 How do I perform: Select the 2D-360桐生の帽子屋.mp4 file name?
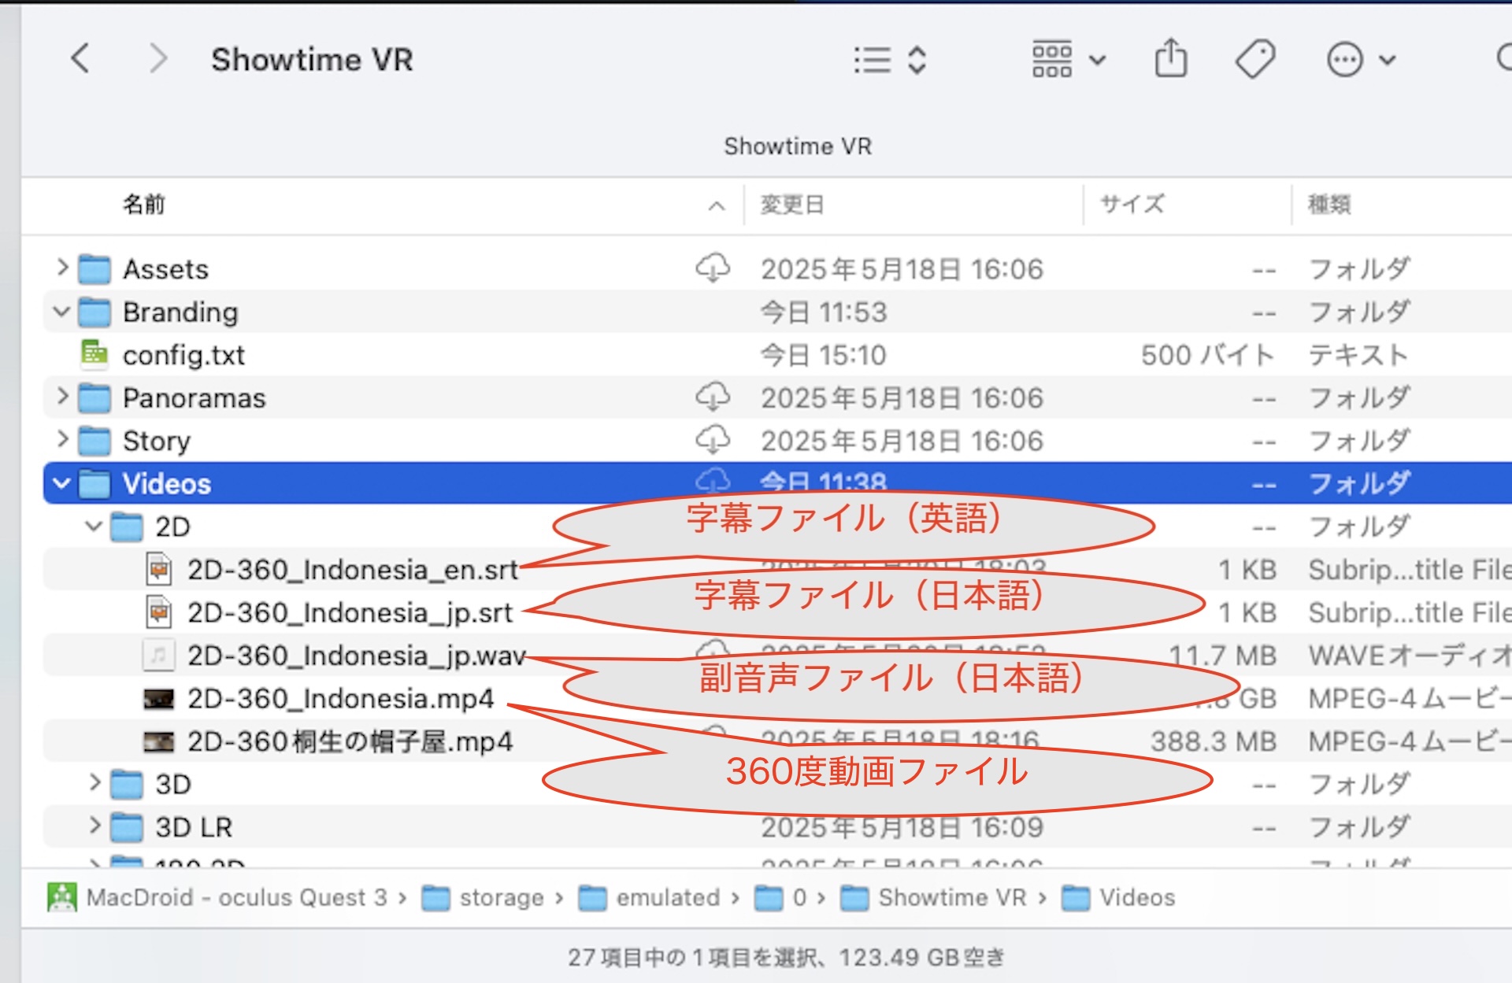click(x=350, y=741)
